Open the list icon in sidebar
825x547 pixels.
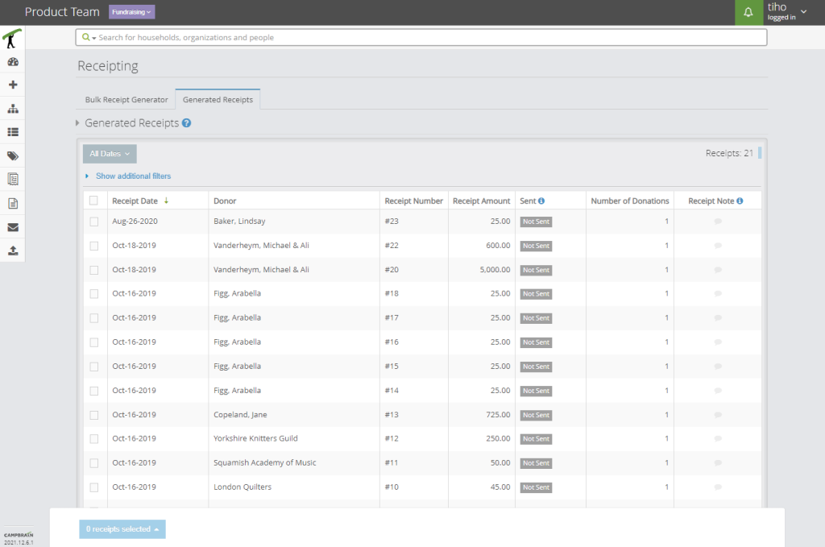pos(13,132)
